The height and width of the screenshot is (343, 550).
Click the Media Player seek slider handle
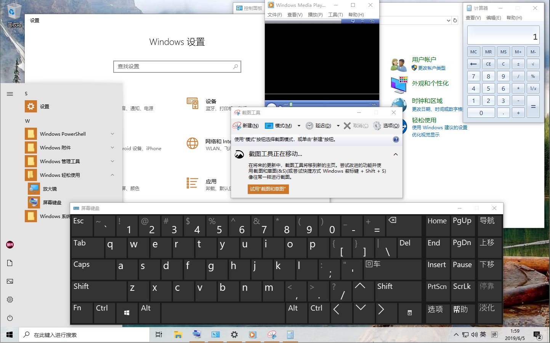(291, 104)
